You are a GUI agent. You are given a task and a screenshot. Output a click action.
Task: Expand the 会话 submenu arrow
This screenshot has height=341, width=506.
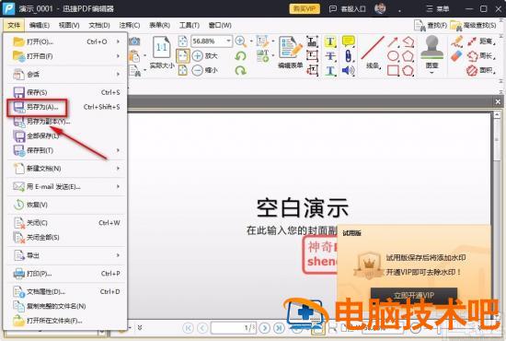pyautogui.click(x=118, y=74)
